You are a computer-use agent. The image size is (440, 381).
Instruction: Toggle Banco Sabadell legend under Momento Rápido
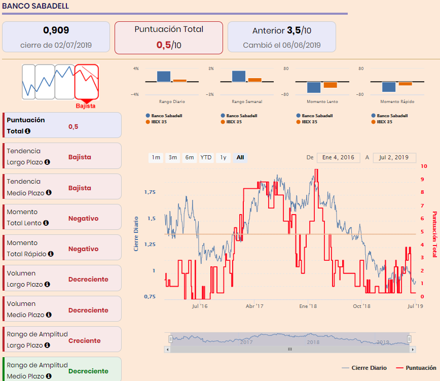coord(389,116)
